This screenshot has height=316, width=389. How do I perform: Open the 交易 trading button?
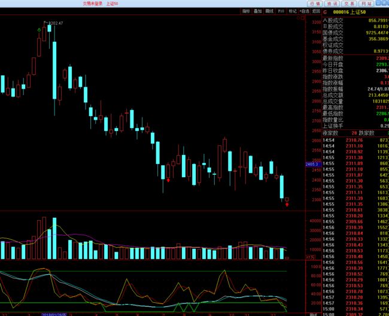(350, 4)
